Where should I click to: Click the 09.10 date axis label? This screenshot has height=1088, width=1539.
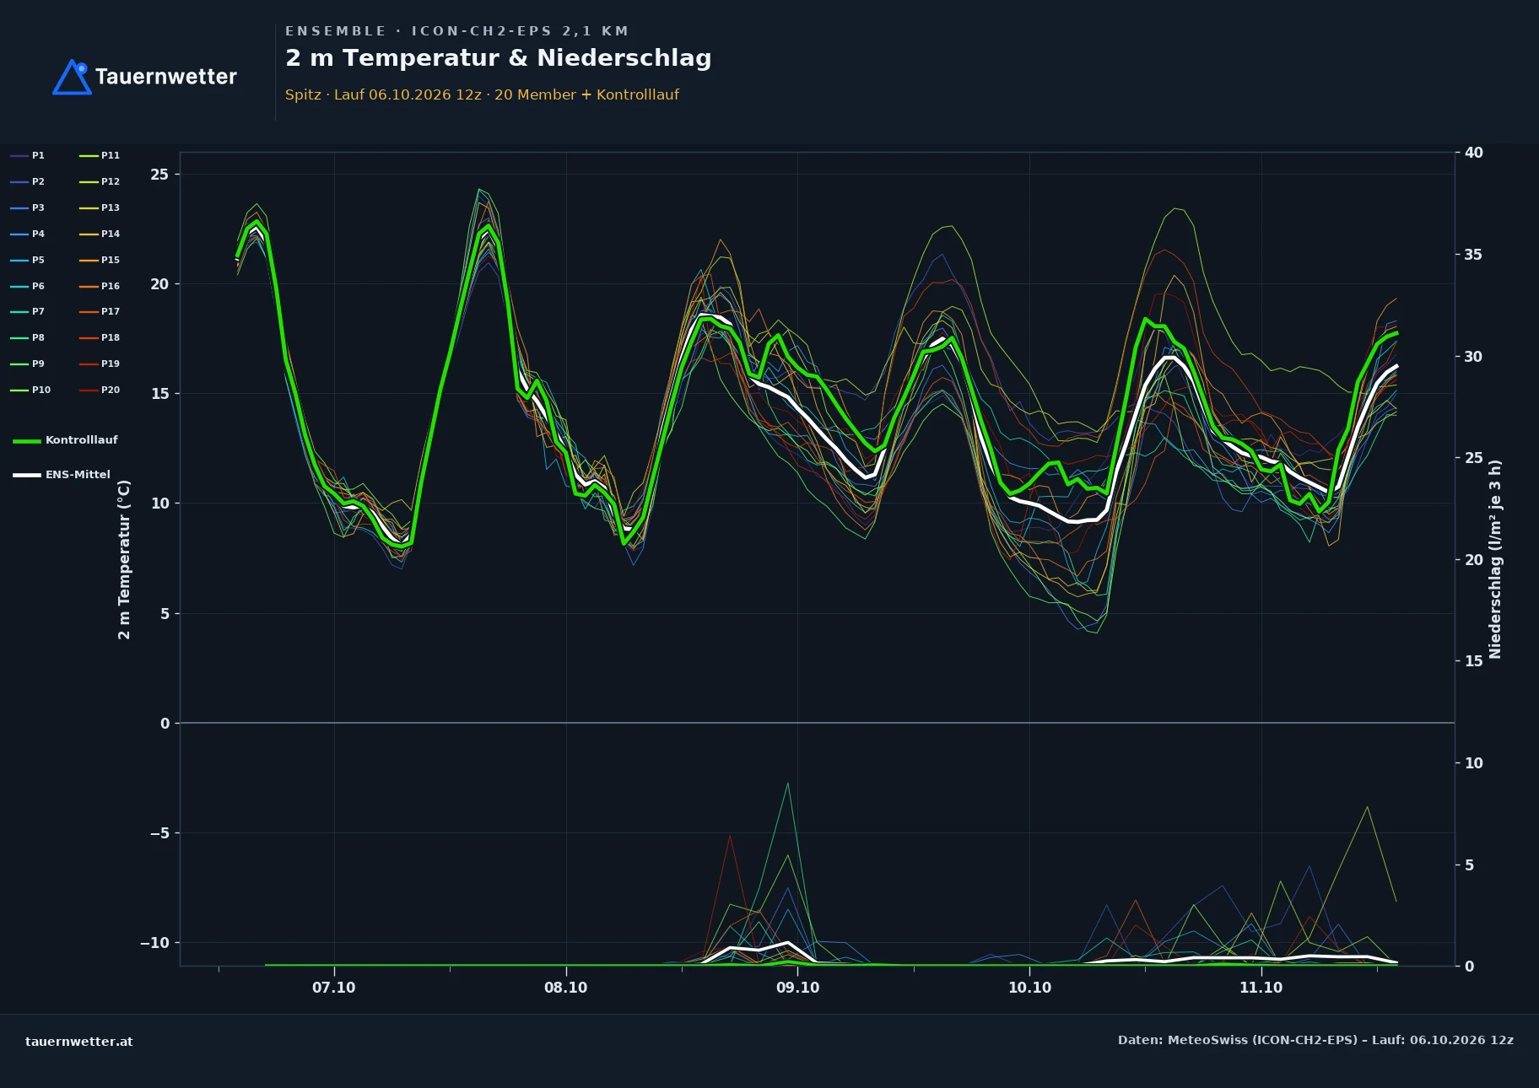click(x=797, y=988)
